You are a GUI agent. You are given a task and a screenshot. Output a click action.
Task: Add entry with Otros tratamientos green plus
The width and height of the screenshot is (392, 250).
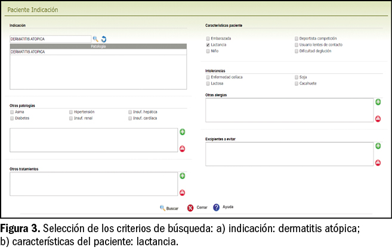[183, 176]
